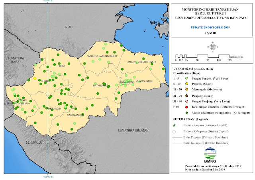Screen dimensions: 255x180
Task: Click the TANJUNG JABUNG BARAT district label
Action: pyautogui.click(x=102, y=56)
